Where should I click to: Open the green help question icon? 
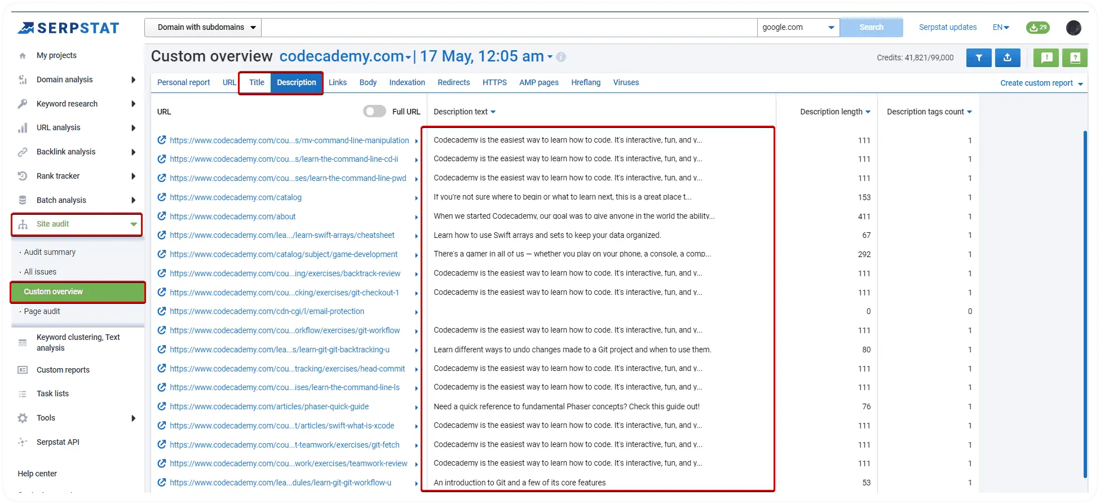(1075, 58)
